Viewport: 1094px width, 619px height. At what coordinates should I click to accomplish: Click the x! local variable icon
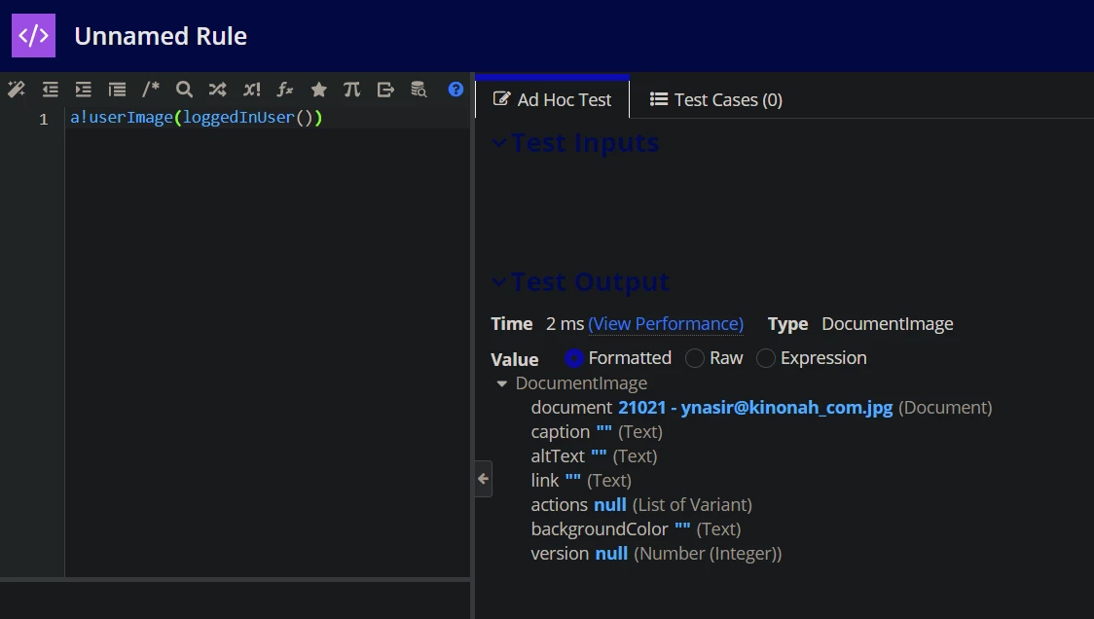tap(251, 90)
